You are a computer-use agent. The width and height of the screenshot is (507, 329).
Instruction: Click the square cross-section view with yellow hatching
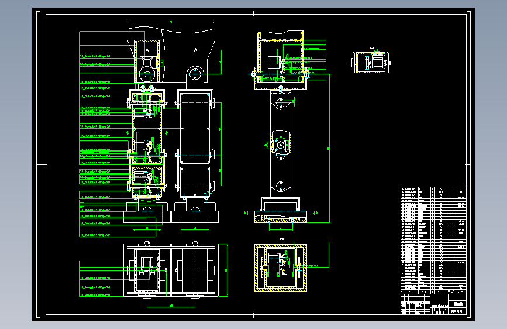pyautogui.click(x=281, y=268)
